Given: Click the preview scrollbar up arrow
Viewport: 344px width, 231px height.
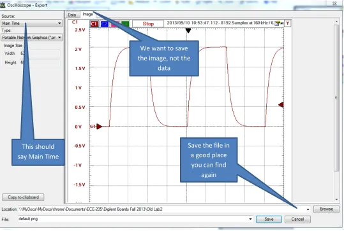Looking at the screenshot, I should pyautogui.click(x=336, y=22).
